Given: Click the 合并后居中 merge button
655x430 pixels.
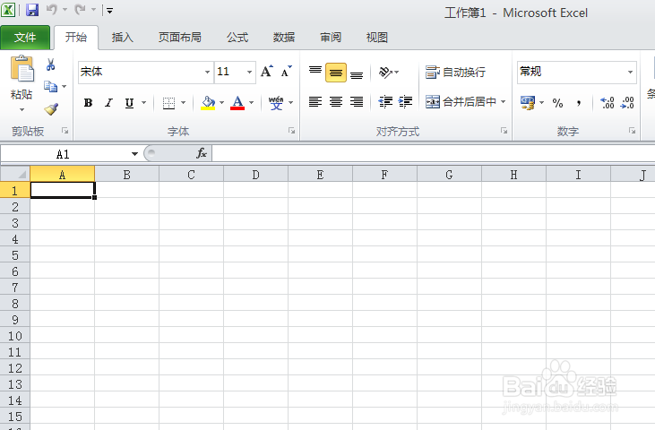Looking at the screenshot, I should pos(461,102).
